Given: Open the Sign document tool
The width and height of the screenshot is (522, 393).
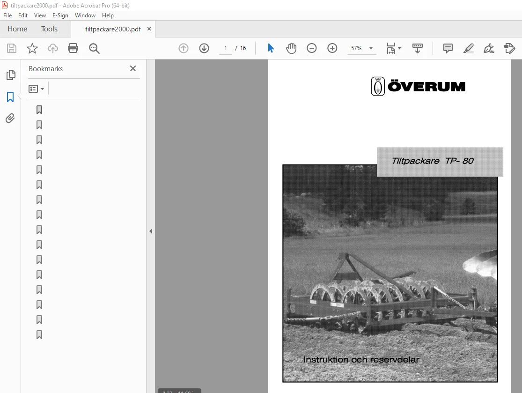Looking at the screenshot, I should click(x=489, y=48).
